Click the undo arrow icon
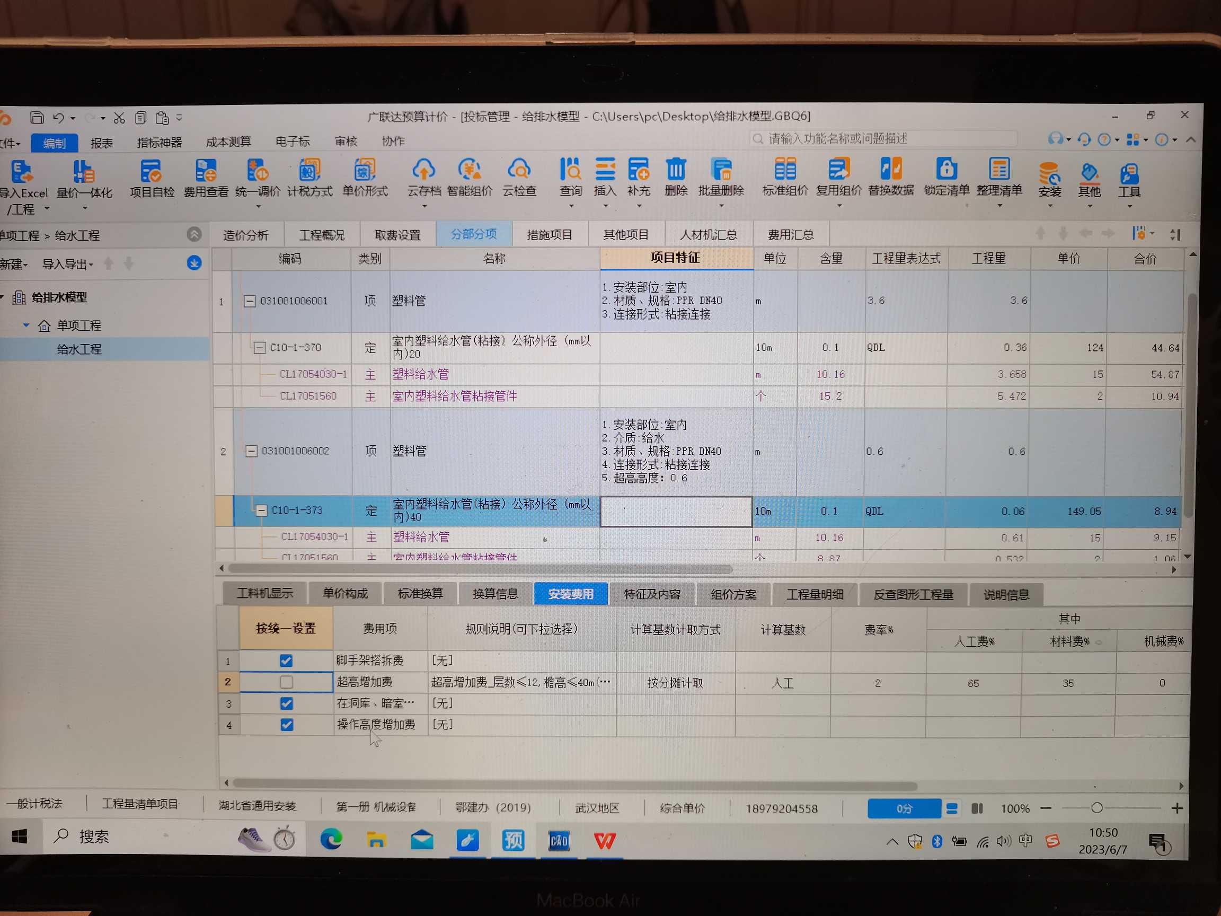The height and width of the screenshot is (916, 1221). tap(58, 118)
